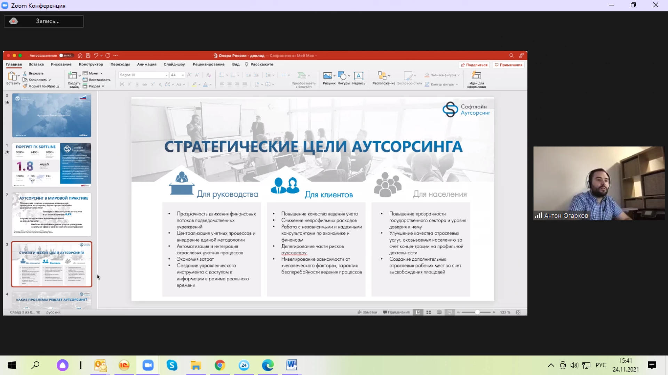Image resolution: width=668 pixels, height=375 pixels.
Task: Click Формат по образцу brush
Action: (x=41, y=86)
